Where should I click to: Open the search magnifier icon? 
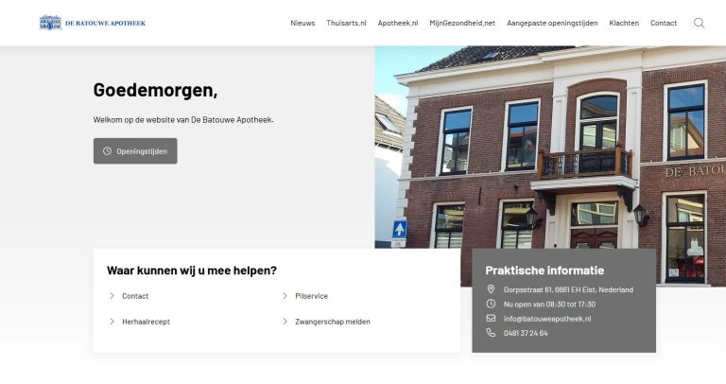[699, 23]
